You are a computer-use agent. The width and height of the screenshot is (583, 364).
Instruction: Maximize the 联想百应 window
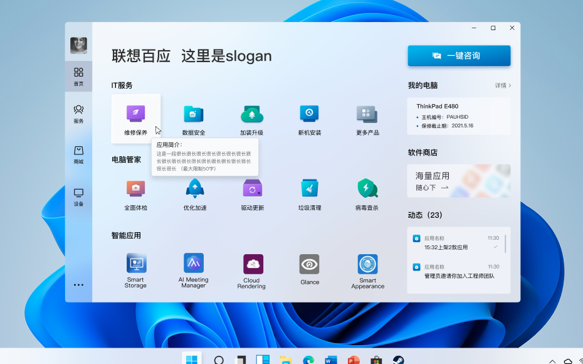[x=493, y=28]
